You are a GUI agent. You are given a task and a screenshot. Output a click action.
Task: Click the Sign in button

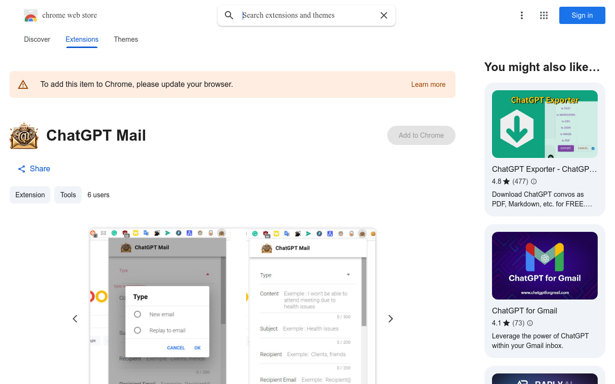[x=582, y=15]
